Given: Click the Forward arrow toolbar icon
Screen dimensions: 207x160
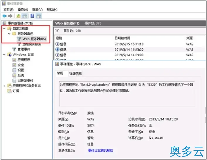Looking at the screenshot, I should [10, 16].
